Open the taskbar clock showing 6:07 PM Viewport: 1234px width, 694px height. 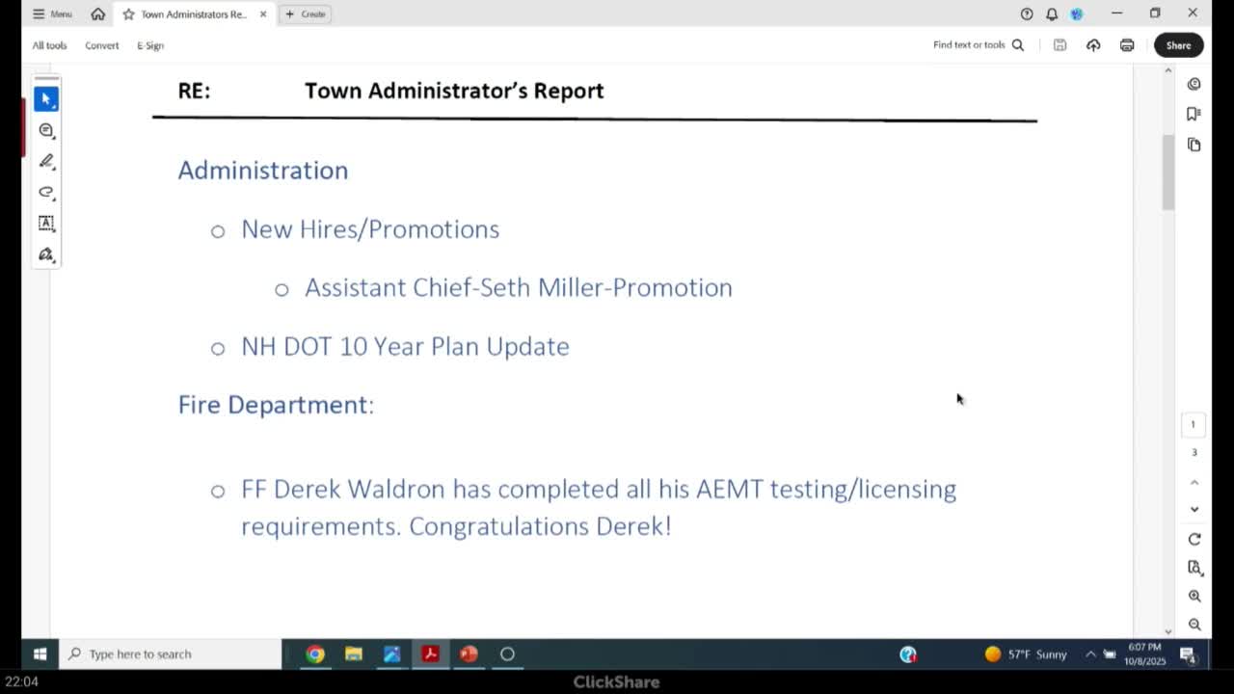pos(1144,654)
